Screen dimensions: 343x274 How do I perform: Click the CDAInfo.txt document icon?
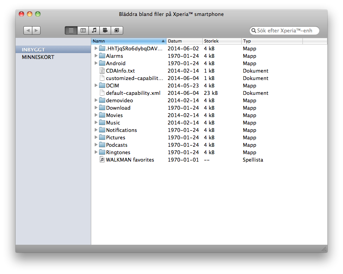point(102,71)
